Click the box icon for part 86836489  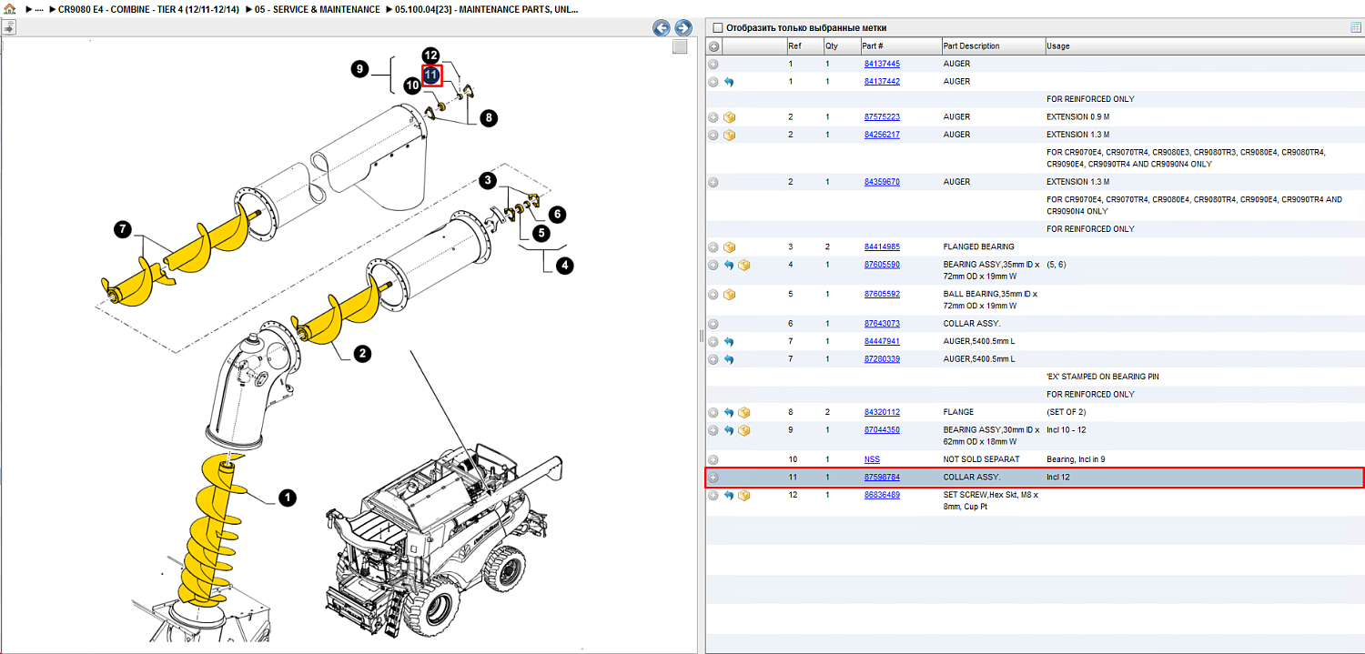[x=744, y=495]
